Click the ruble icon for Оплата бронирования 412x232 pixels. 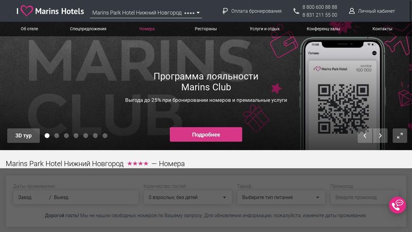tap(225, 11)
